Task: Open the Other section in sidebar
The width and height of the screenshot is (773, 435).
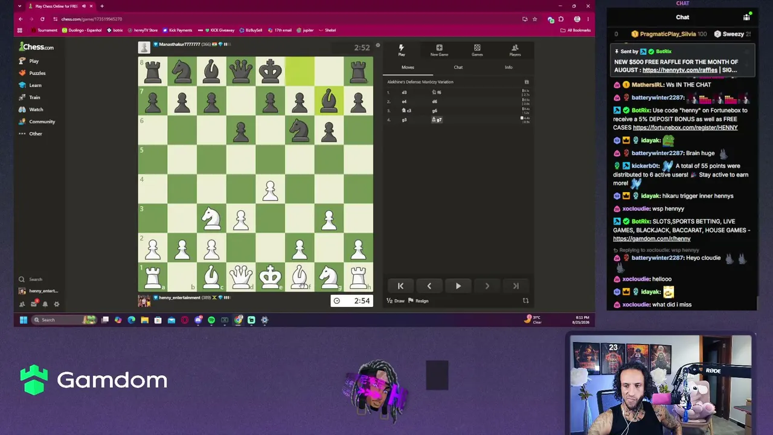Action: pos(30,134)
